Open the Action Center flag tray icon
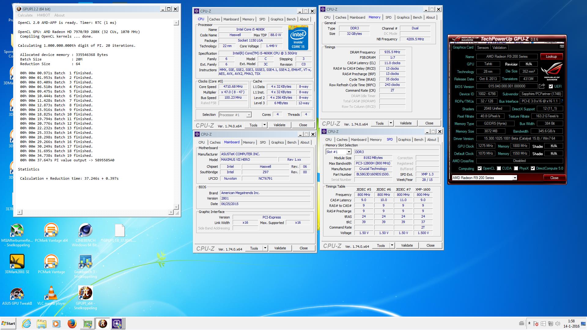Screen dimensions: 587x330 pos(536,324)
